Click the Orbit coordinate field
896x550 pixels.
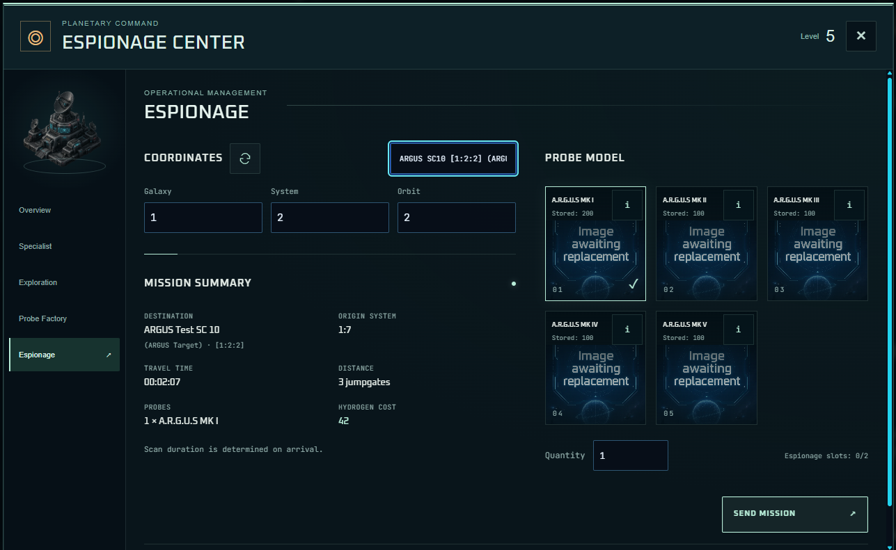457,218
